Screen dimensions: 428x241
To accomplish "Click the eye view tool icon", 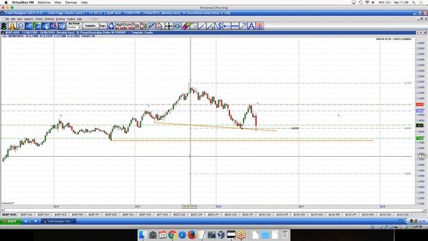I will coord(177,26).
